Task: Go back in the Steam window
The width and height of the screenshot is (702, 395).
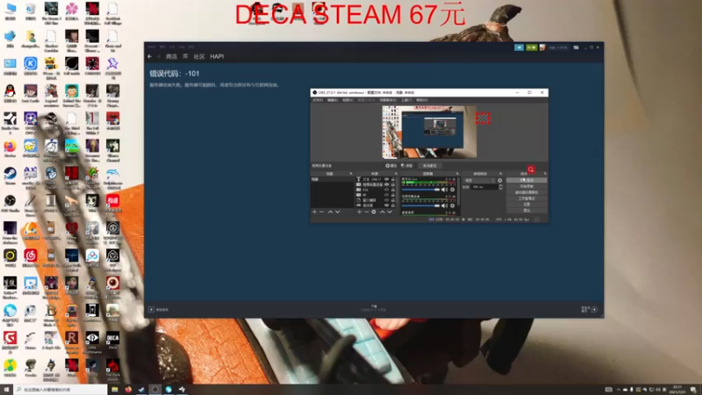Action: pyautogui.click(x=149, y=56)
